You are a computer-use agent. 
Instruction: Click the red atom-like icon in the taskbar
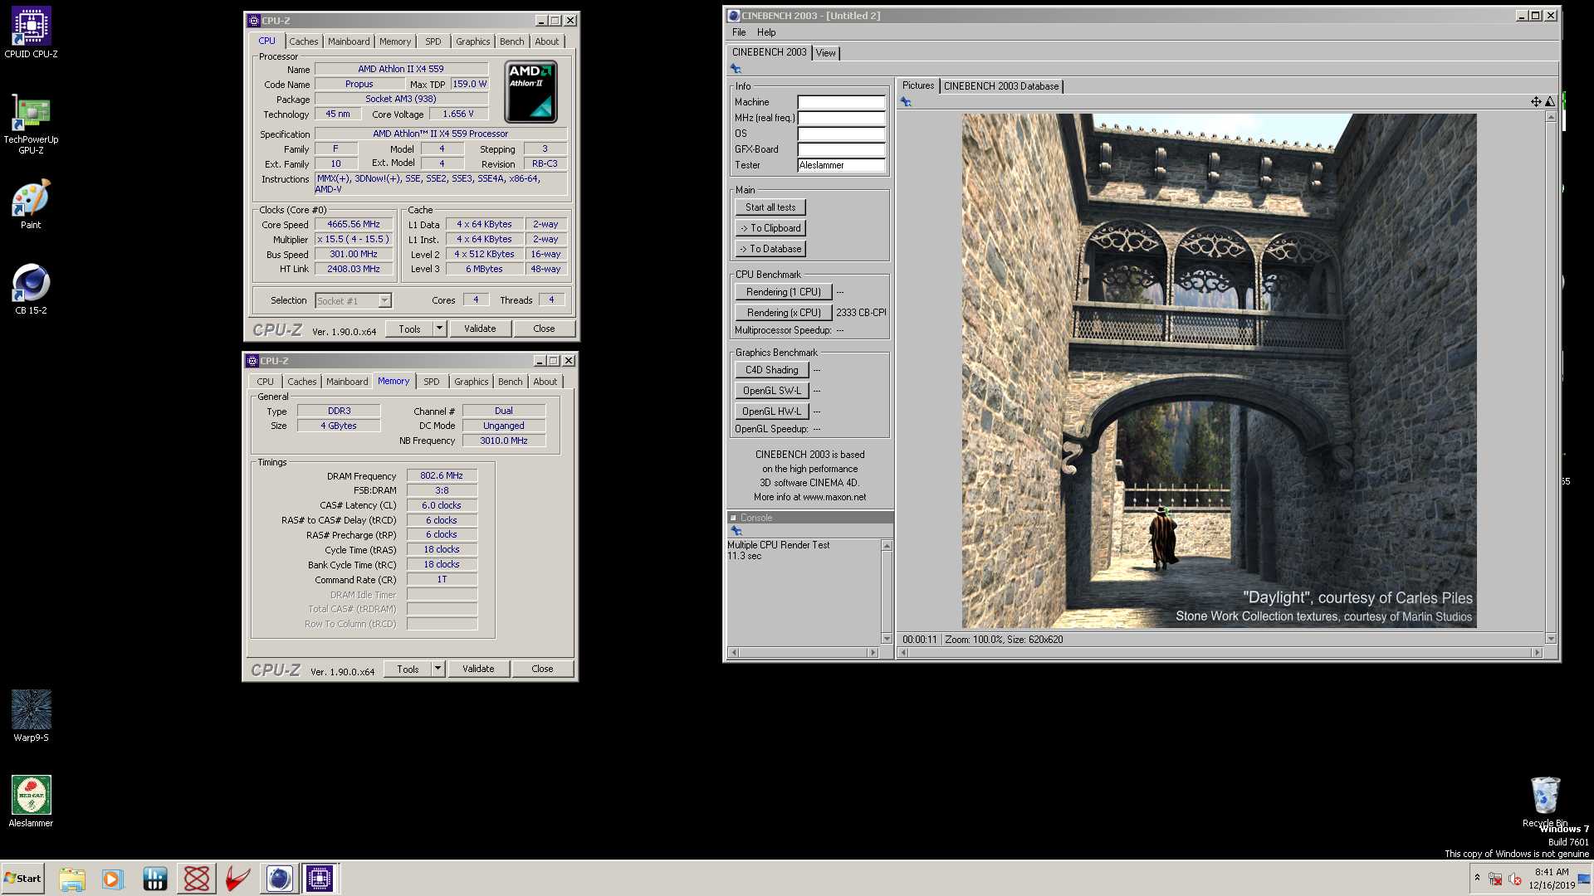tap(197, 879)
